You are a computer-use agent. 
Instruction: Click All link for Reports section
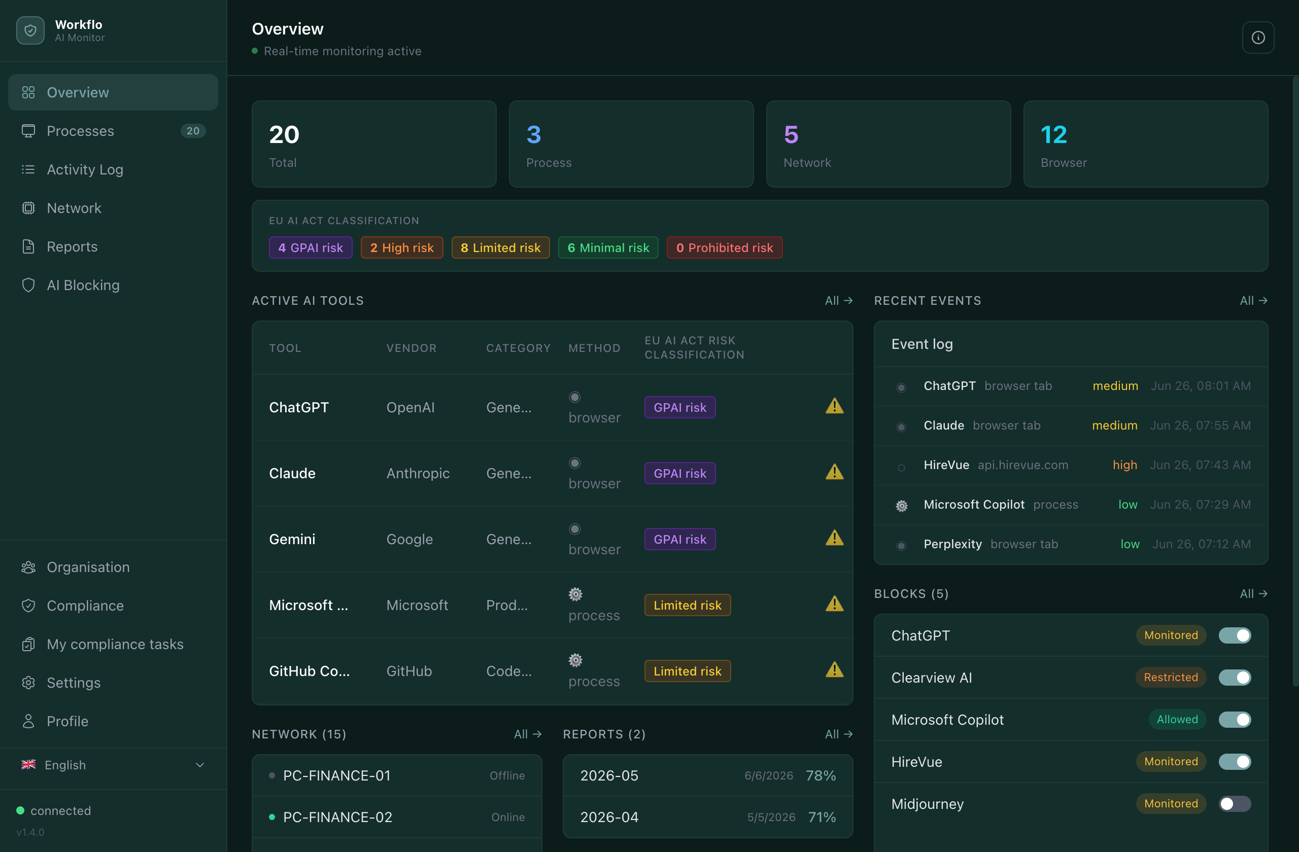click(839, 734)
